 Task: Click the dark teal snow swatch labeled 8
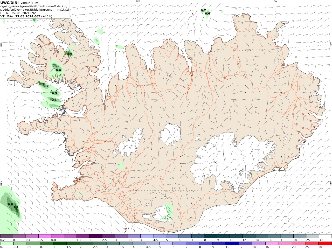(210, 236)
